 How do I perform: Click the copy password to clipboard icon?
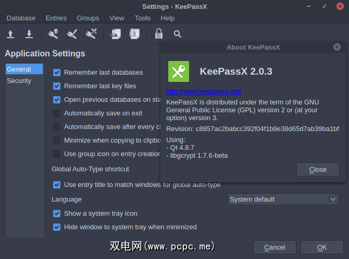click(x=134, y=34)
